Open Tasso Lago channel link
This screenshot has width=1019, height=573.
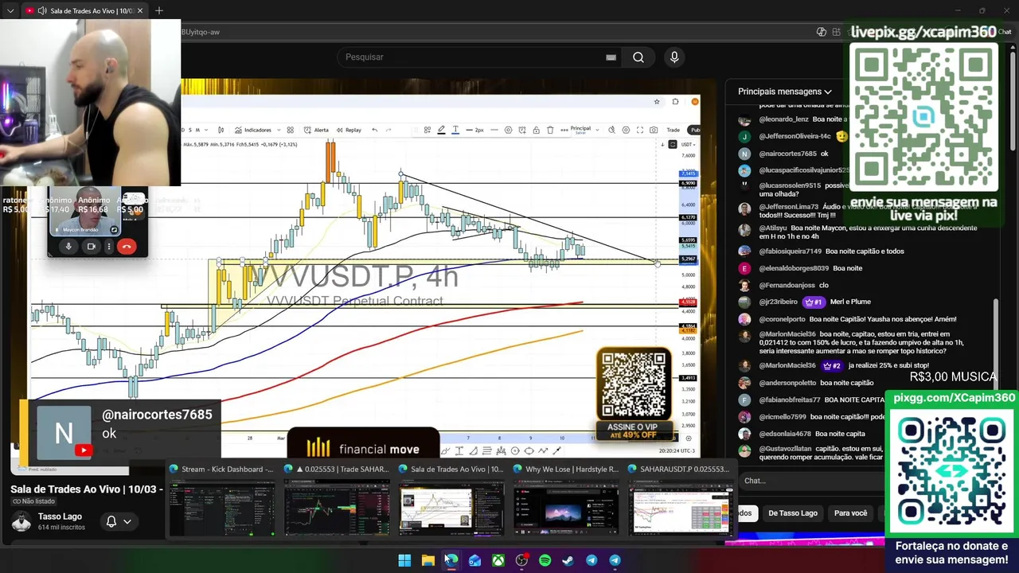60,516
